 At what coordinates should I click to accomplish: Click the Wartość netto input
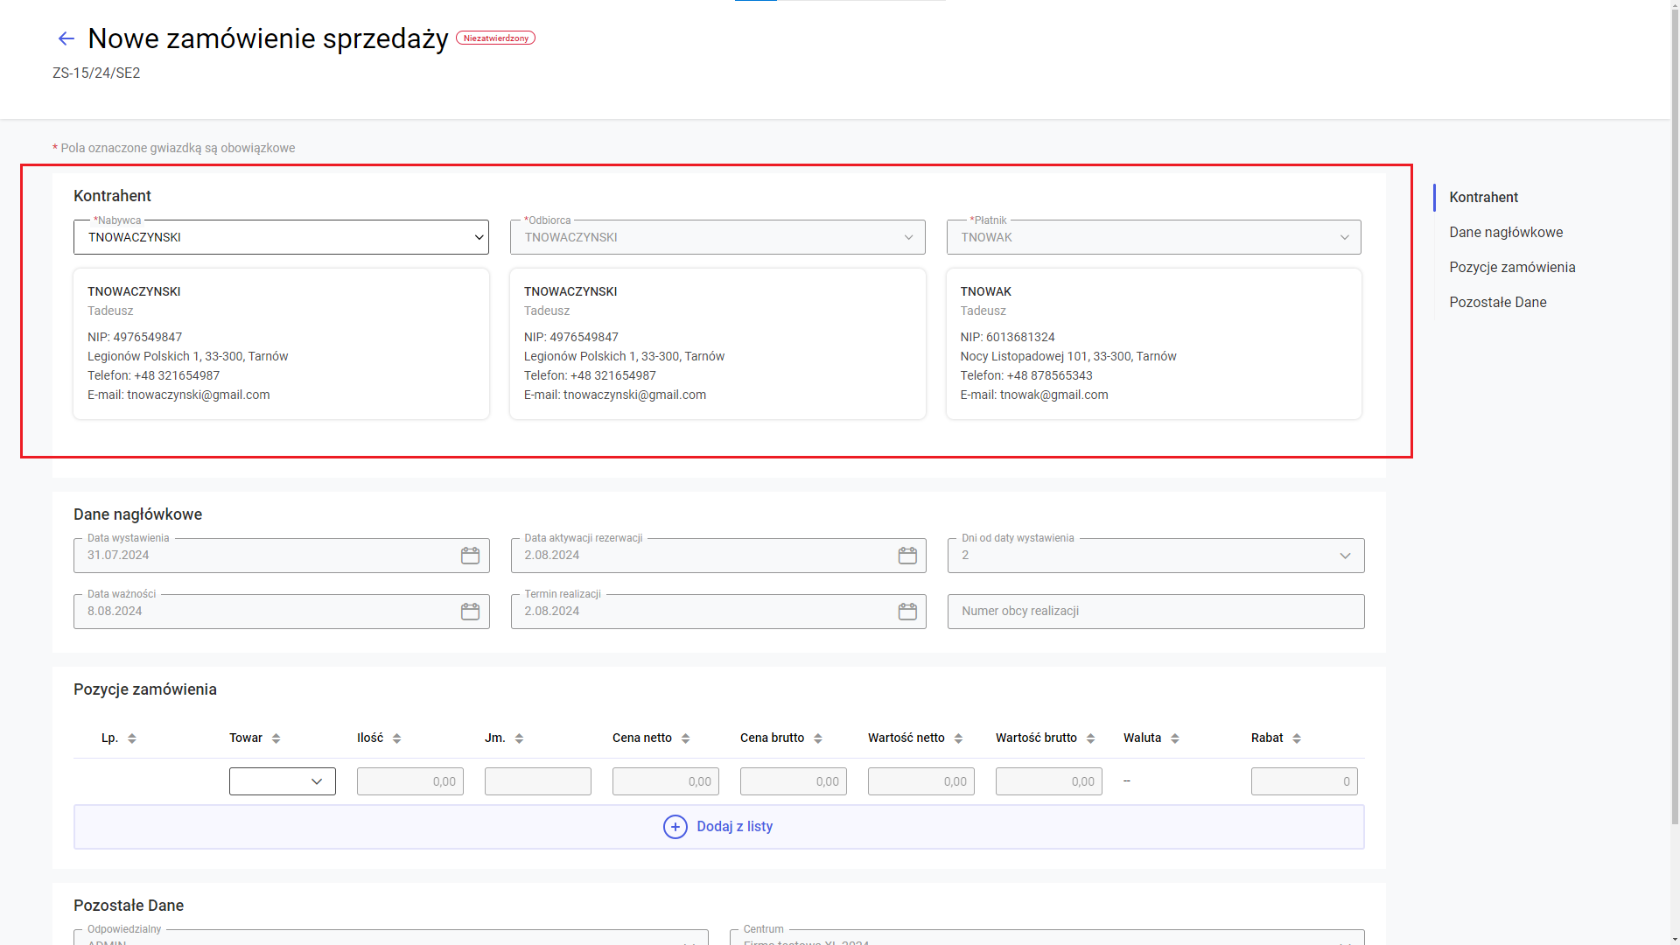(921, 781)
